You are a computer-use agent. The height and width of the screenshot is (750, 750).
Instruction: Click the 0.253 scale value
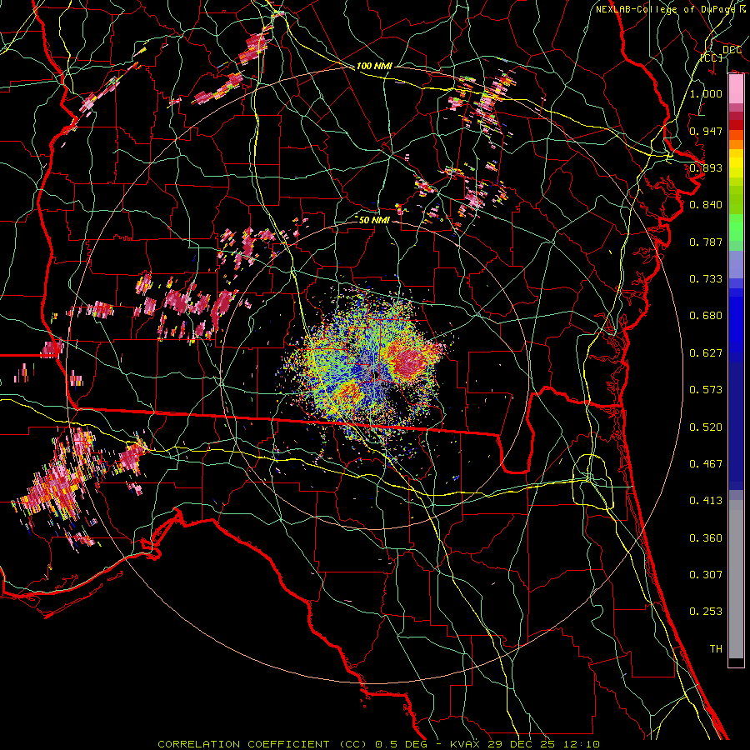[706, 612]
